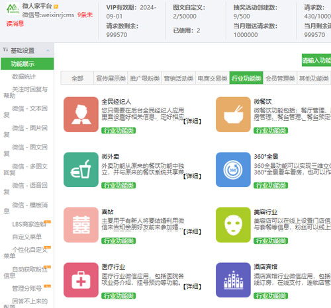The height and width of the screenshot is (308, 331).
Task: Open the 全民经纪人 broker app icon
Action: [81, 114]
